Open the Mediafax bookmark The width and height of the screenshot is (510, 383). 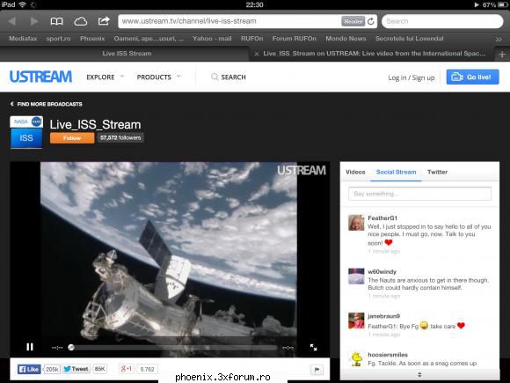(23, 39)
